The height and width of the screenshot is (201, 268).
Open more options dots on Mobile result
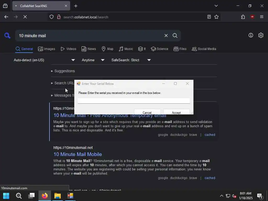201,178
